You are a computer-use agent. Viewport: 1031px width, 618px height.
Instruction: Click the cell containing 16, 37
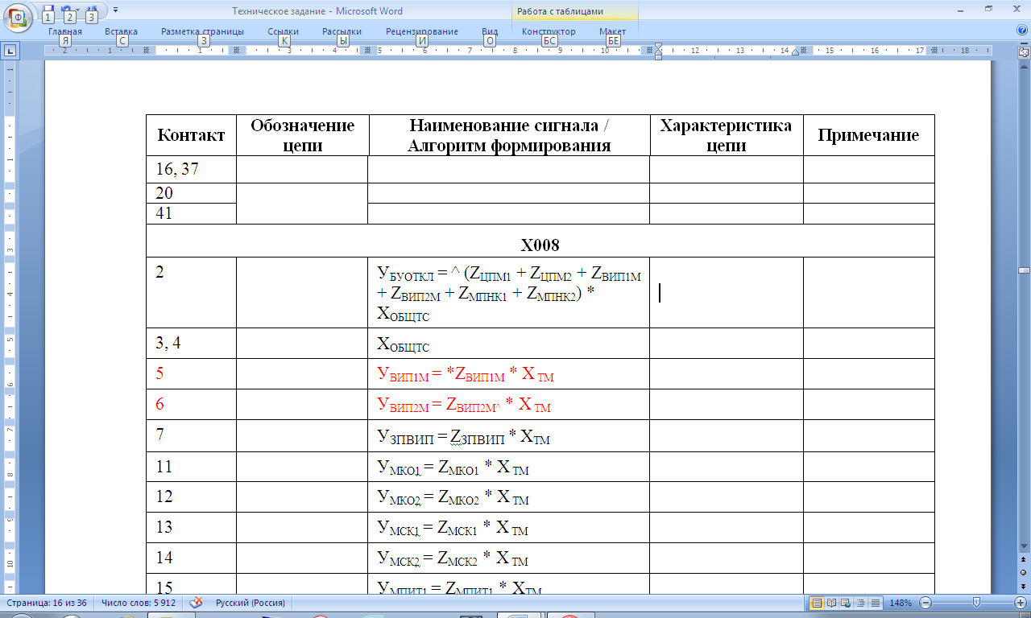(x=190, y=169)
